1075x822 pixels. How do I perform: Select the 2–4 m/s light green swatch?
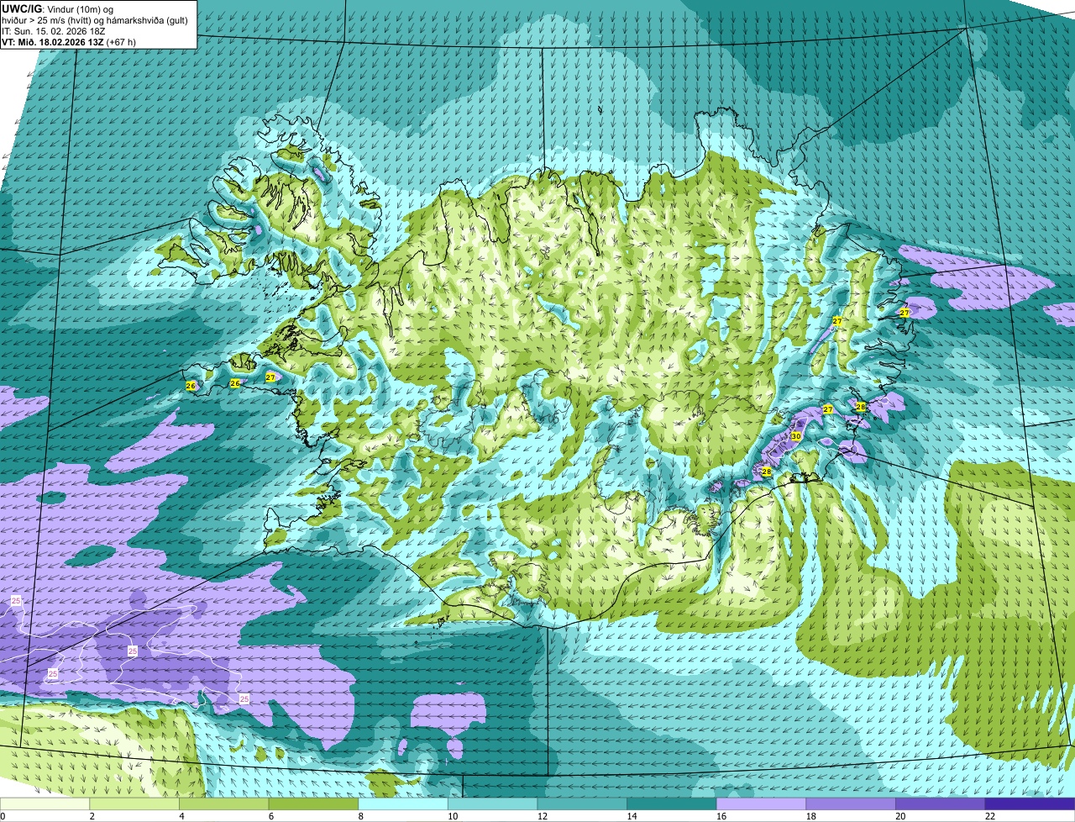(134, 804)
